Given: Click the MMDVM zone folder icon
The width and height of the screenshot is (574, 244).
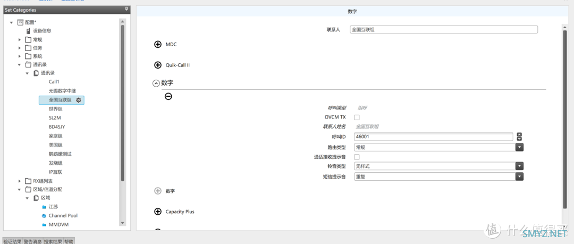Looking at the screenshot, I should tap(44, 224).
